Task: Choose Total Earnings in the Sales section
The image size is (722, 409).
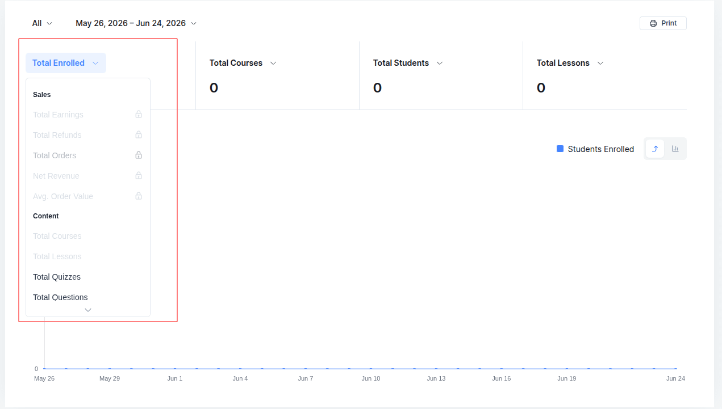Action: click(x=88, y=115)
